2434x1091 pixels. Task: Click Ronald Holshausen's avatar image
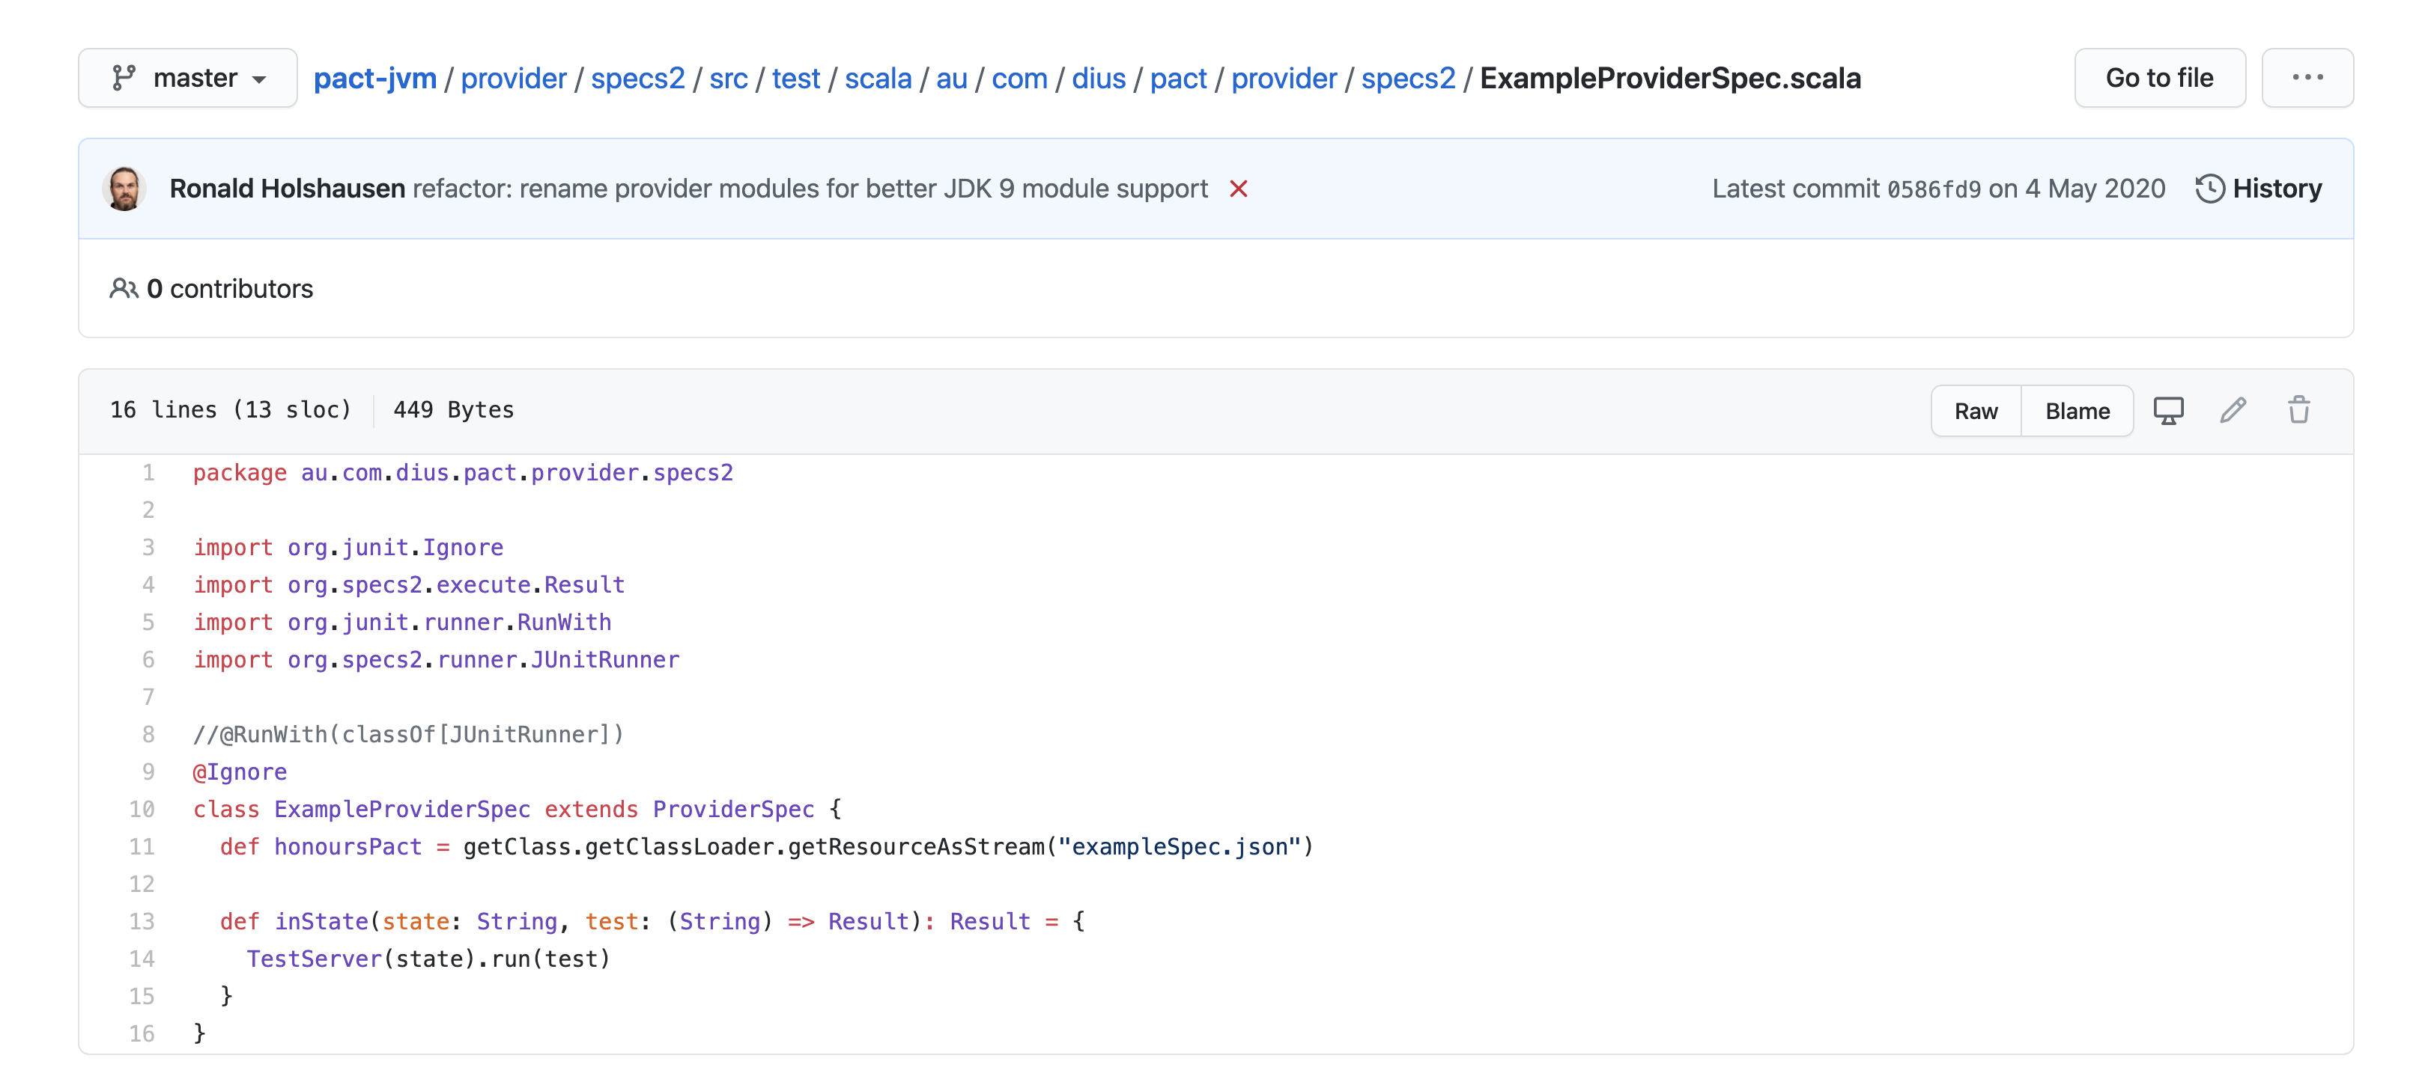pyautogui.click(x=125, y=189)
